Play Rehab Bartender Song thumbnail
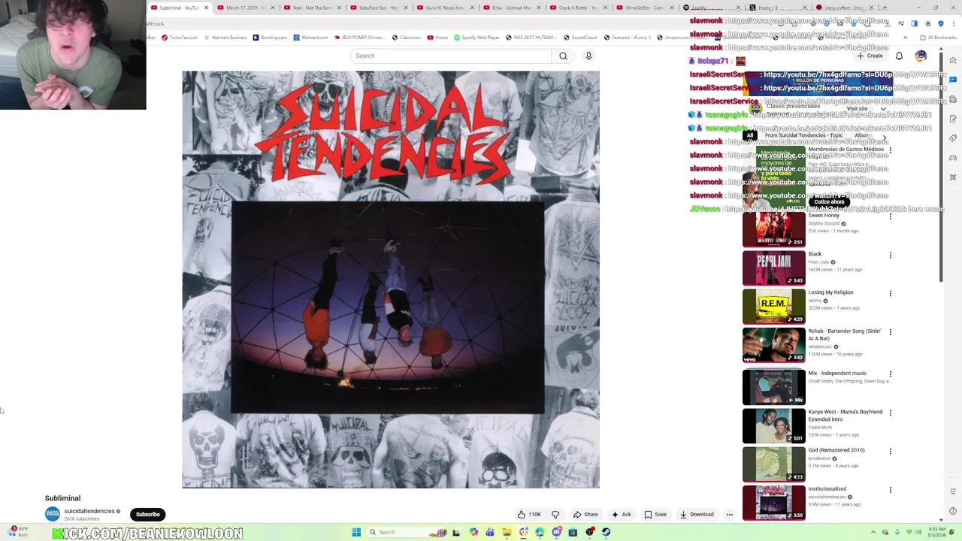This screenshot has height=541, width=962. 773,345
